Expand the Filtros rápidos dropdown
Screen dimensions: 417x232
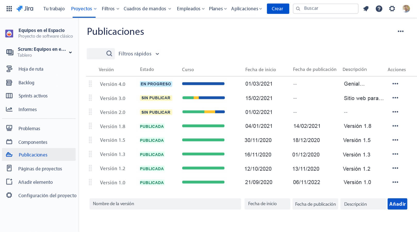click(139, 54)
